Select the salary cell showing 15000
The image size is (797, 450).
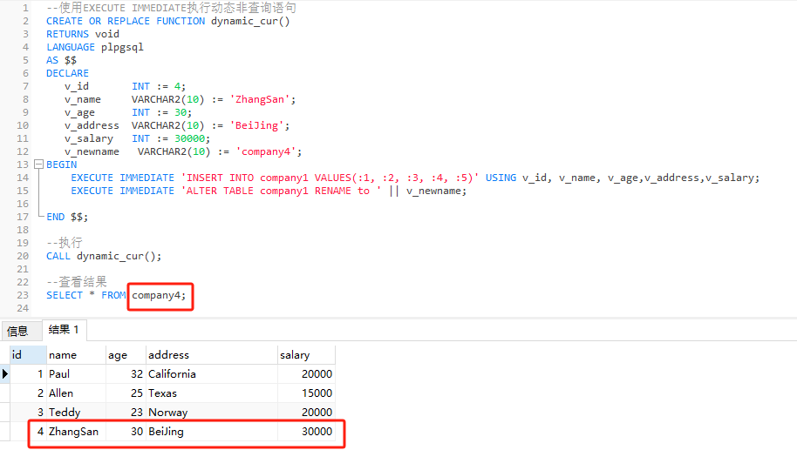(306, 393)
